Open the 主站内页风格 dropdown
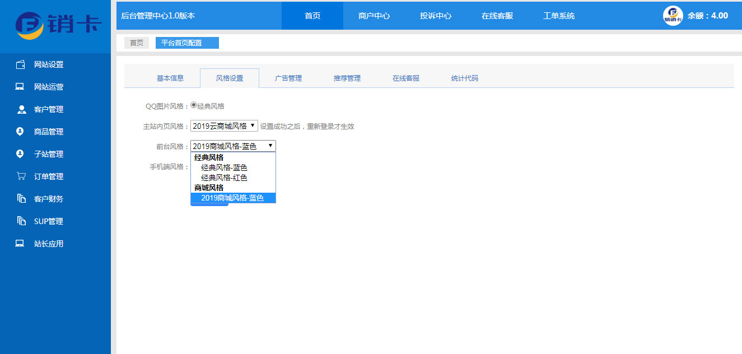The height and width of the screenshot is (354, 742). click(225, 125)
